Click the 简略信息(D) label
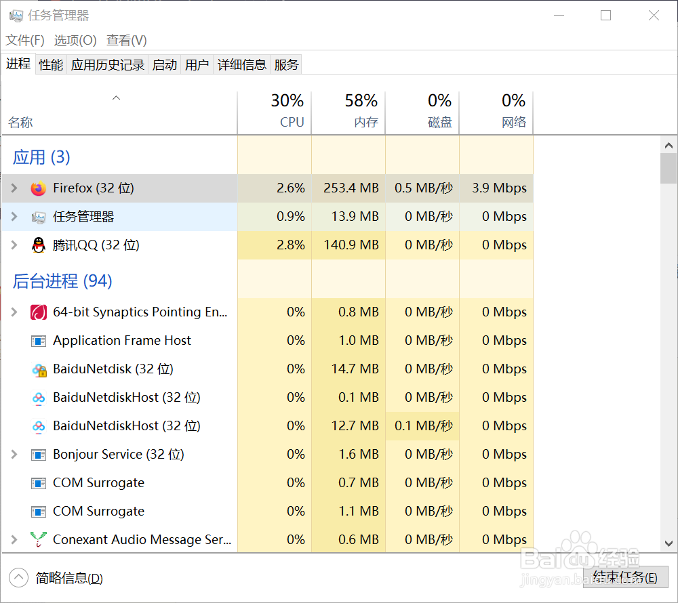This screenshot has width=678, height=603. coord(69,578)
